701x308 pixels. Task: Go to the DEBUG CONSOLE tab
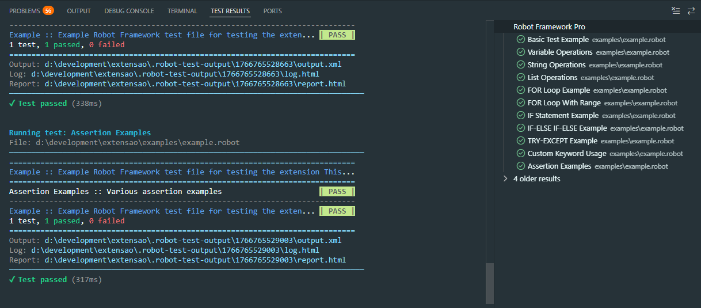coord(129,11)
